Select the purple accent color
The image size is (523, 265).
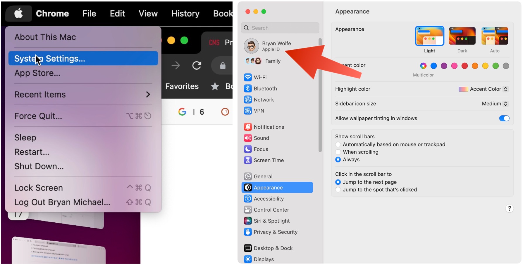coord(444,66)
